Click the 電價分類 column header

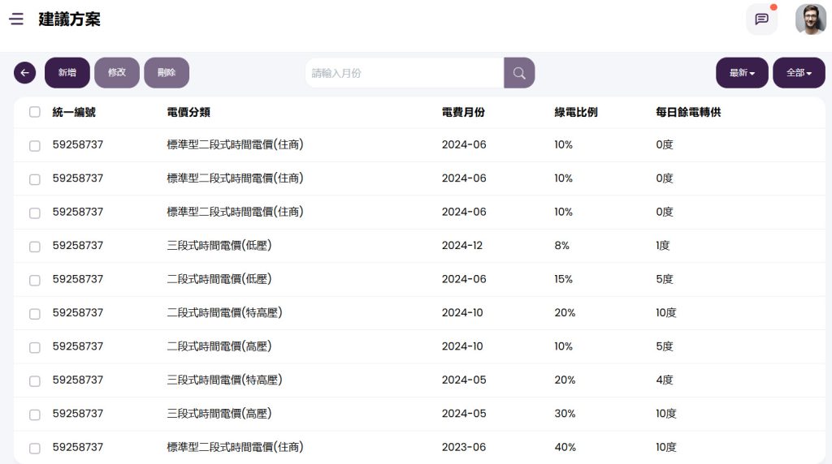pyautogui.click(x=188, y=113)
